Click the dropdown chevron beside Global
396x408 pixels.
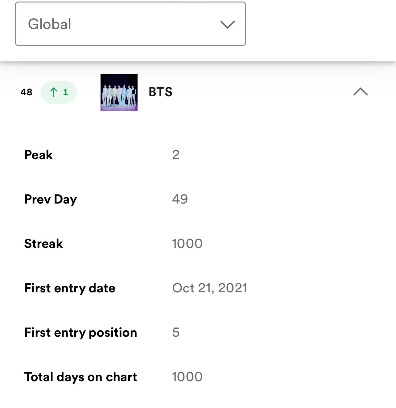(228, 24)
